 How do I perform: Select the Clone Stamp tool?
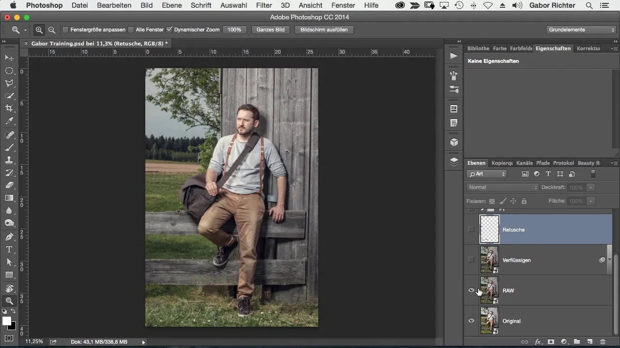[x=9, y=160]
